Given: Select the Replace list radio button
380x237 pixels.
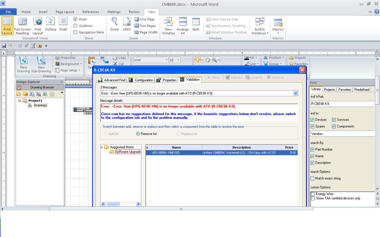Looking at the screenshot, I should 178,134.
